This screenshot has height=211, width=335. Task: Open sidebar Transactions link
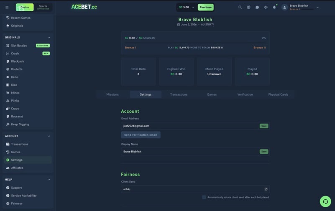coord(28,144)
